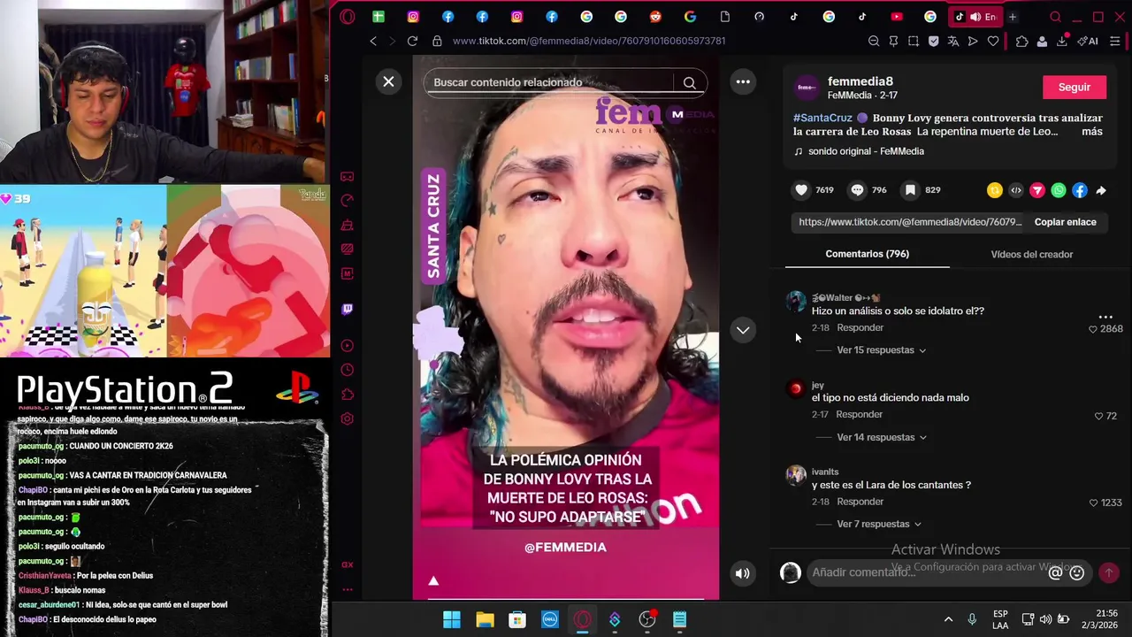
Task: Open zoom-out magnifier in address bar
Action: 874,41
